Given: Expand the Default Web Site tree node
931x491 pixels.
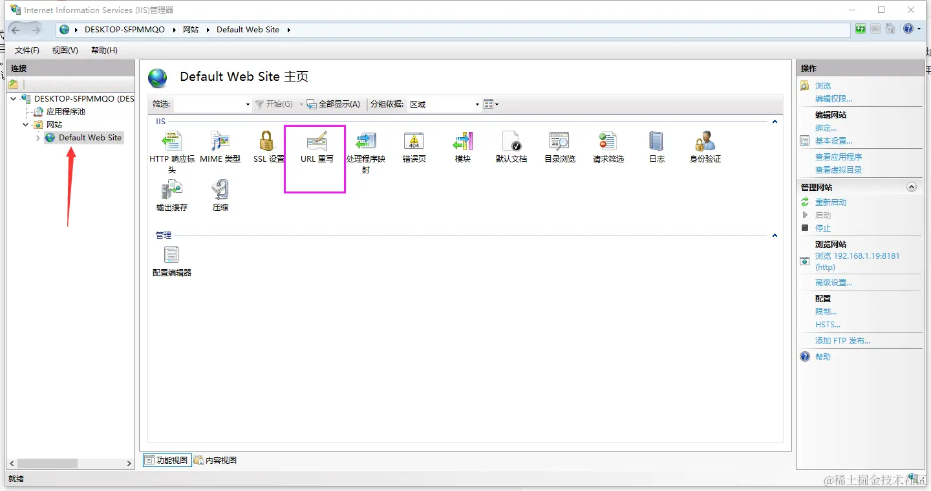Looking at the screenshot, I should tap(37, 138).
